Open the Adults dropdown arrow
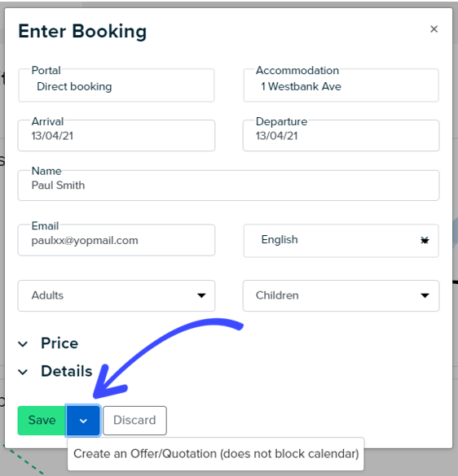Viewport: 458px width, 476px height. tap(201, 295)
